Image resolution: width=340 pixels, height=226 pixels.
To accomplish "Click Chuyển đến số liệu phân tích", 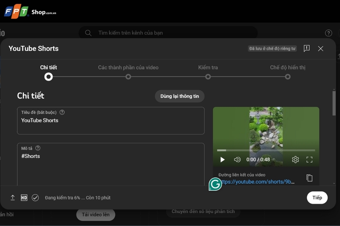I will coord(203,212).
